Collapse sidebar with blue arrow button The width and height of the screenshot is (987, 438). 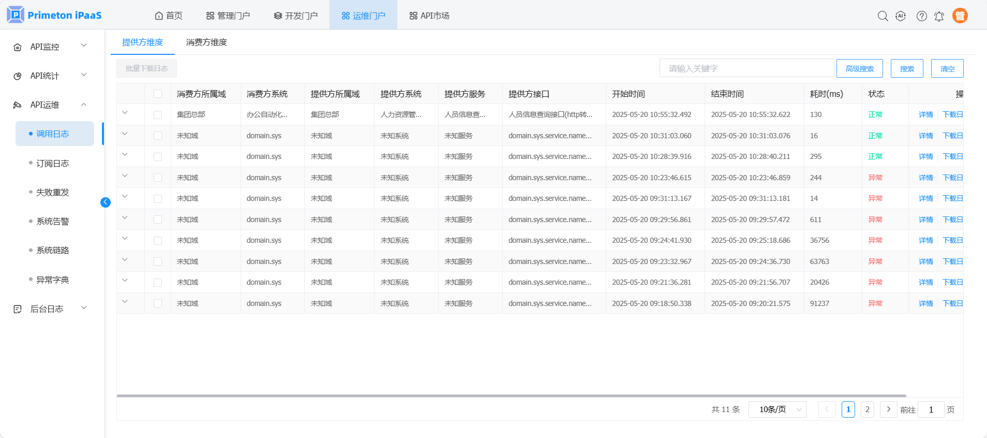[106, 202]
